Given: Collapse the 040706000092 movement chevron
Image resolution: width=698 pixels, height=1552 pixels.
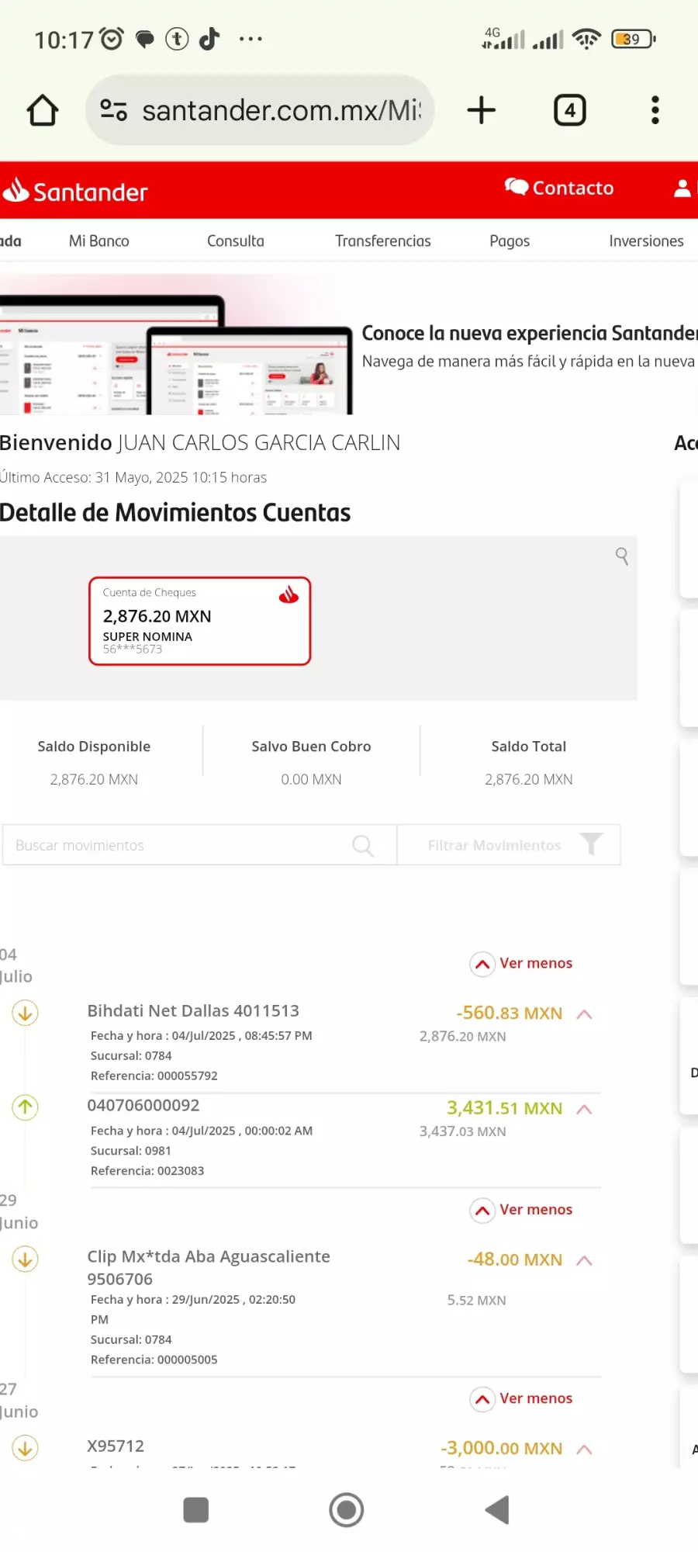Looking at the screenshot, I should tap(585, 1110).
